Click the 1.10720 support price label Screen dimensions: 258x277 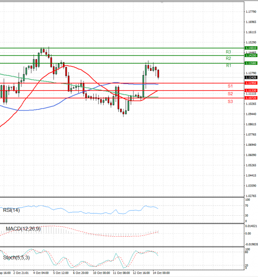(x=251, y=98)
